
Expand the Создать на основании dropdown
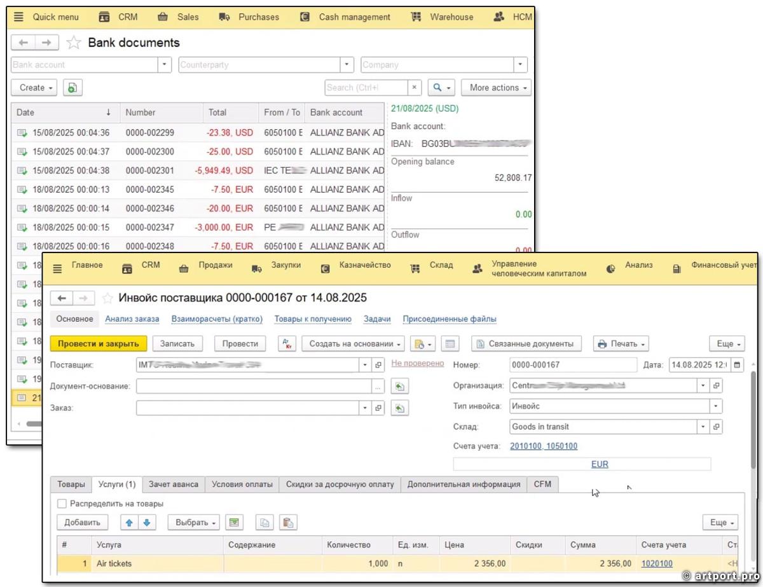[353, 343]
